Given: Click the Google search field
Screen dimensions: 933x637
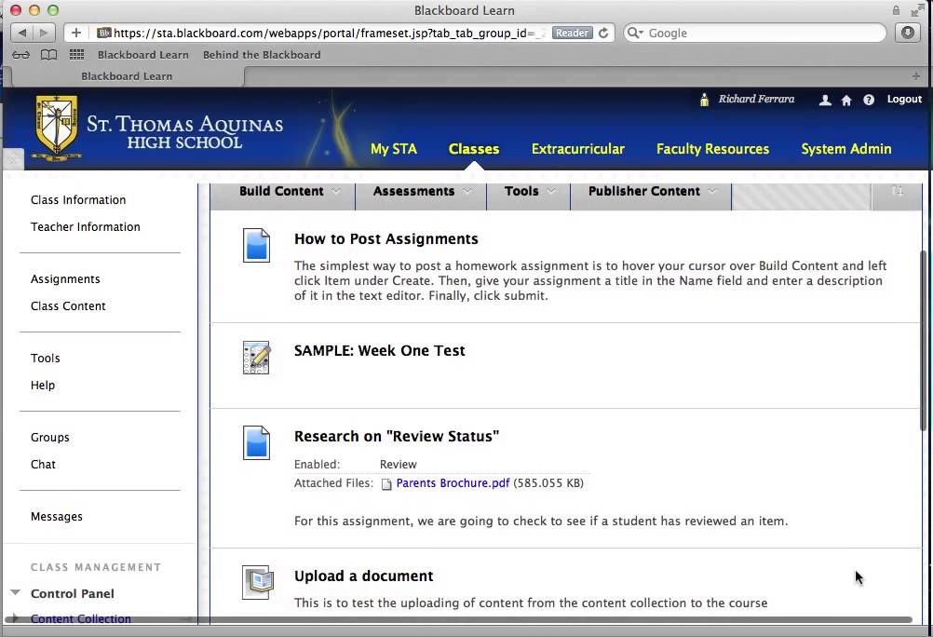Looking at the screenshot, I should (x=756, y=33).
